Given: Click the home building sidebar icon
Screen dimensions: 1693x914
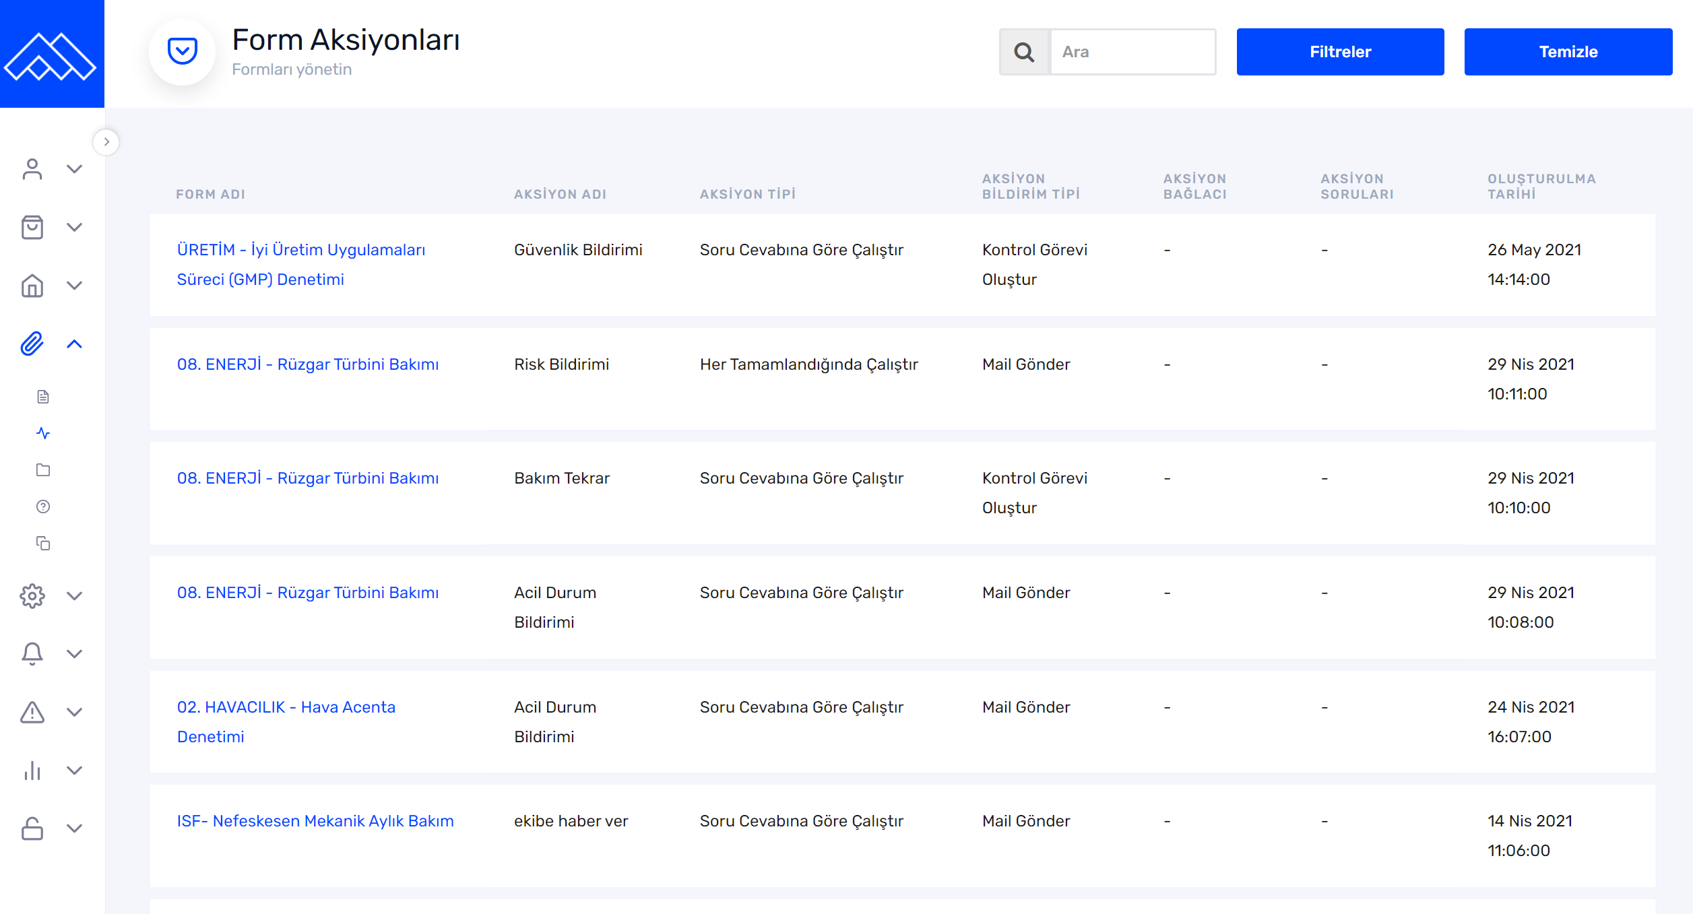Looking at the screenshot, I should pyautogui.click(x=32, y=286).
